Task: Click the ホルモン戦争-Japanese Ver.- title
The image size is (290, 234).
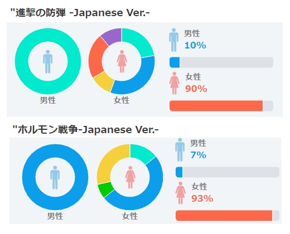Action: (86, 130)
